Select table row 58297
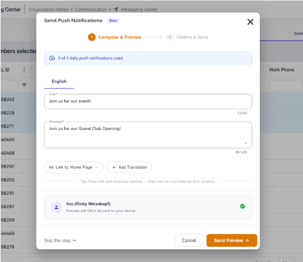The height and width of the screenshot is (262, 303). tap(18, 166)
